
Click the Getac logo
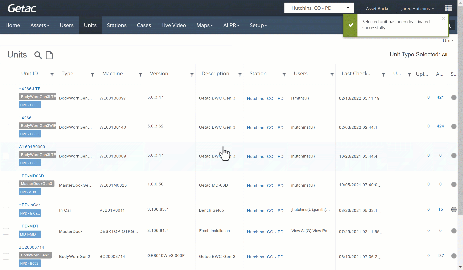(x=22, y=8)
